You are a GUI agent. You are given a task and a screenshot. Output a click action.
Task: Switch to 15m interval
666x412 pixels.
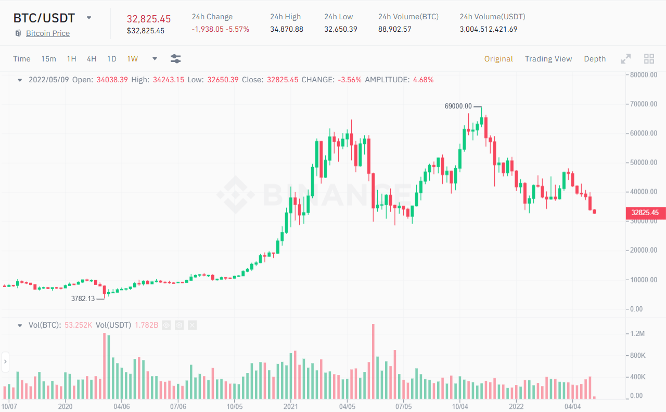pos(48,59)
